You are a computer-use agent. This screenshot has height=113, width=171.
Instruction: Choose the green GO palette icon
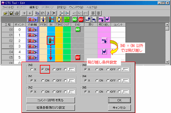pyautogui.click(x=75, y=19)
